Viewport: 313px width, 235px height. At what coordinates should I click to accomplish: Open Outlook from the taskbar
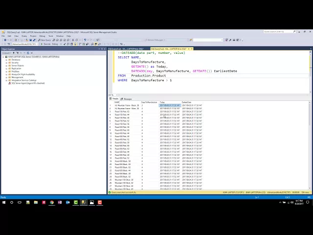67,202
